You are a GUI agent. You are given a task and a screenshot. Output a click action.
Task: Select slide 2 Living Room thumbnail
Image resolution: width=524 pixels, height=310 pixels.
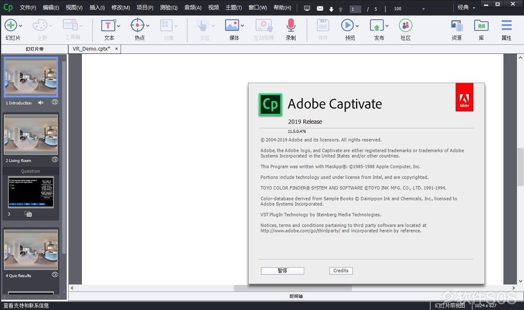pyautogui.click(x=31, y=134)
